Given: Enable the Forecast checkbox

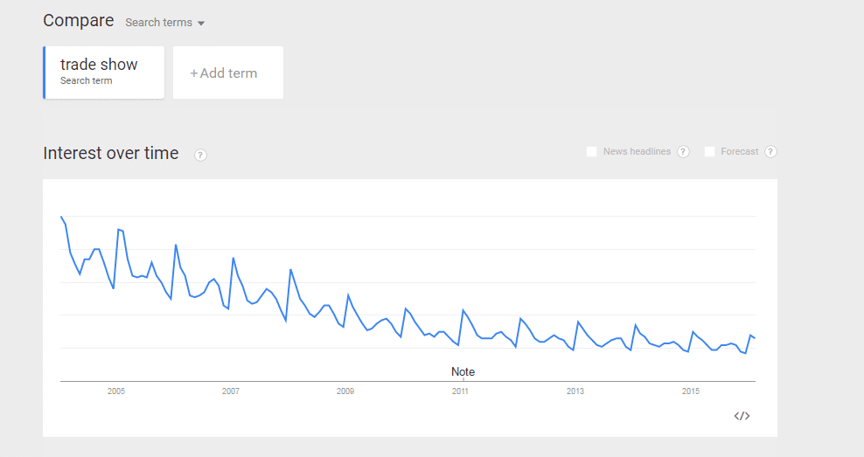Looking at the screenshot, I should (x=710, y=151).
